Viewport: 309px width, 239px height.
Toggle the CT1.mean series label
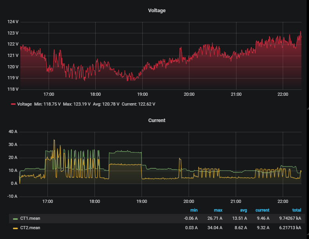(31, 219)
